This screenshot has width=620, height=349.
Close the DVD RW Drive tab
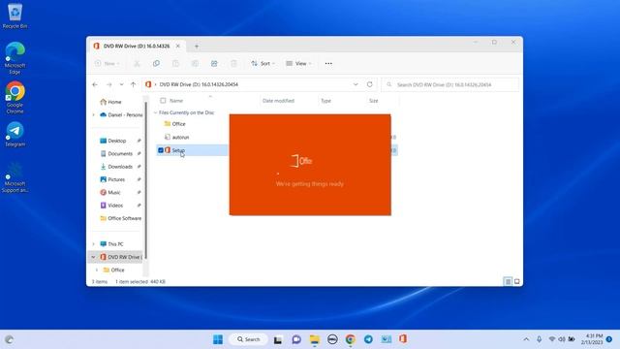pos(178,46)
